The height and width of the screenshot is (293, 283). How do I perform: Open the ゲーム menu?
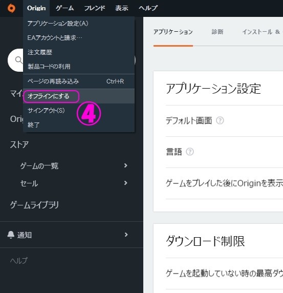(65, 8)
